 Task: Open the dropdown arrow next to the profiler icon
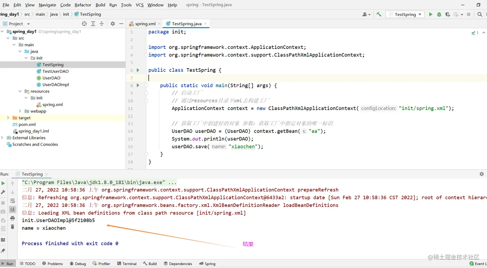(x=462, y=14)
